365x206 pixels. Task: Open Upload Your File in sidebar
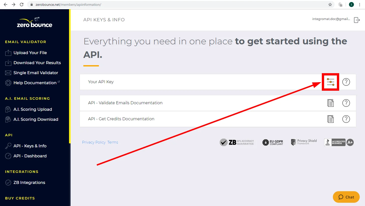30,53
